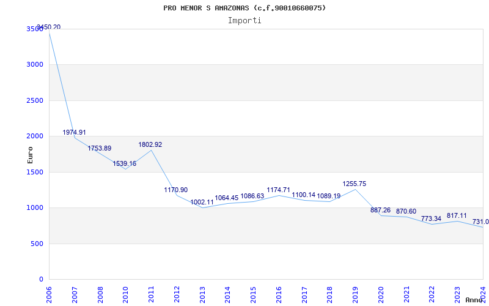Click the 2020 year label
This screenshot has height=306, width=489.
[381, 294]
